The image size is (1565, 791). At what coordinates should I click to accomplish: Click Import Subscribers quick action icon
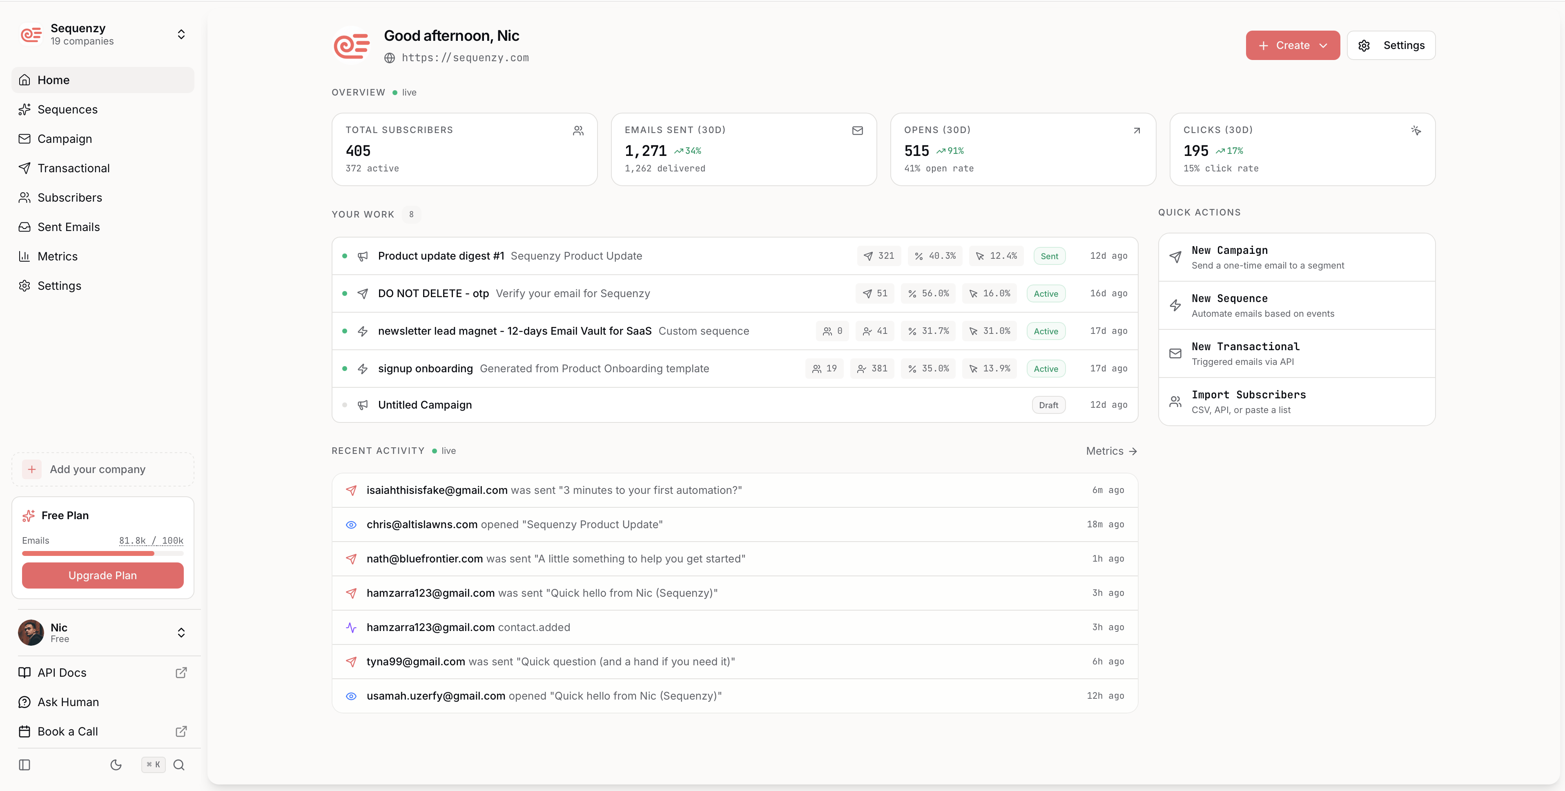(x=1175, y=402)
